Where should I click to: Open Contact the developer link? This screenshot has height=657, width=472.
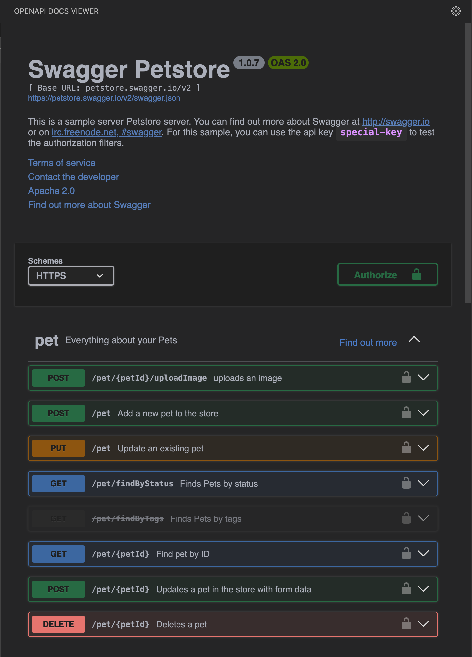(x=73, y=177)
